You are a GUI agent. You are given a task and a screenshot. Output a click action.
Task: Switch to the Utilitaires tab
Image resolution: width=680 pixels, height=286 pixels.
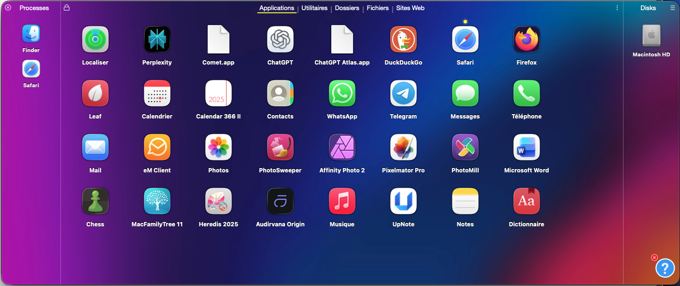(314, 8)
